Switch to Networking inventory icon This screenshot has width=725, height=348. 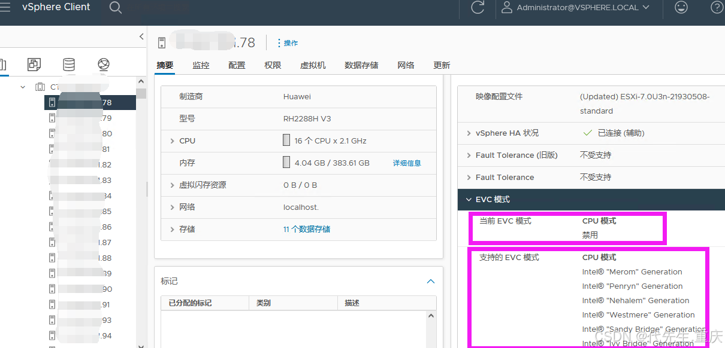tap(104, 65)
